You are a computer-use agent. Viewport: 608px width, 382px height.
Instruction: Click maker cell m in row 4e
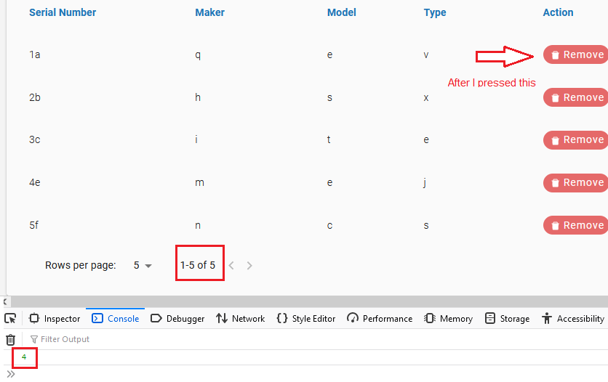pos(199,182)
